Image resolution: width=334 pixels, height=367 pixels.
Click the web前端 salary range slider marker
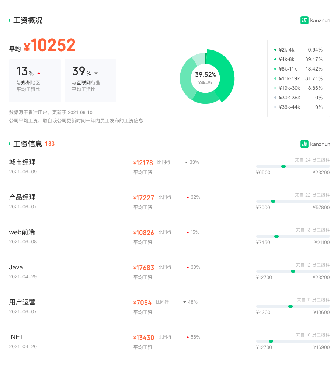[x=276, y=236]
